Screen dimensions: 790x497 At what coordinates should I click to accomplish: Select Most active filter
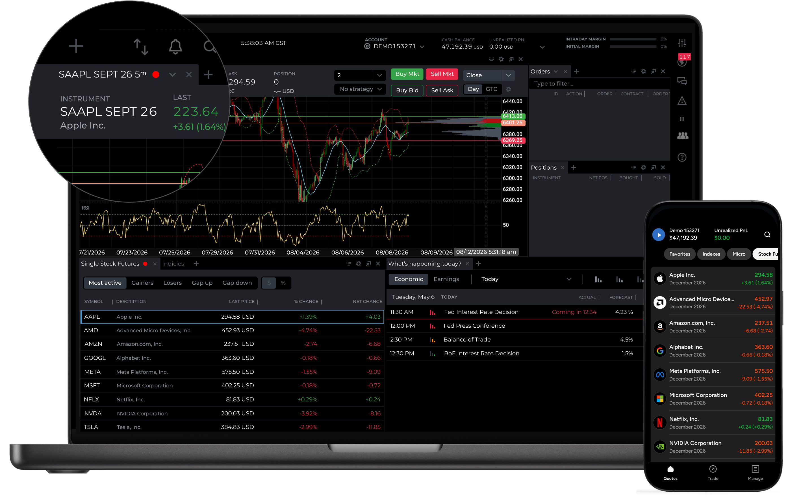click(105, 283)
